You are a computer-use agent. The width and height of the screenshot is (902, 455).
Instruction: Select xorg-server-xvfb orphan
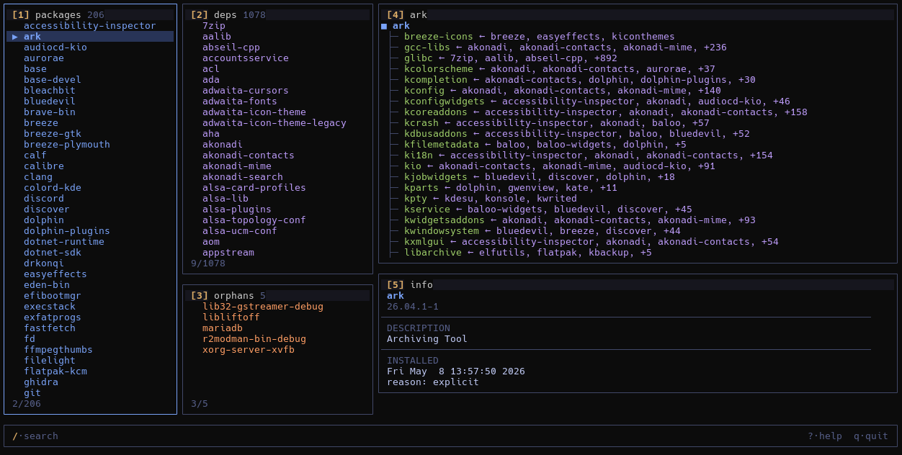point(249,350)
